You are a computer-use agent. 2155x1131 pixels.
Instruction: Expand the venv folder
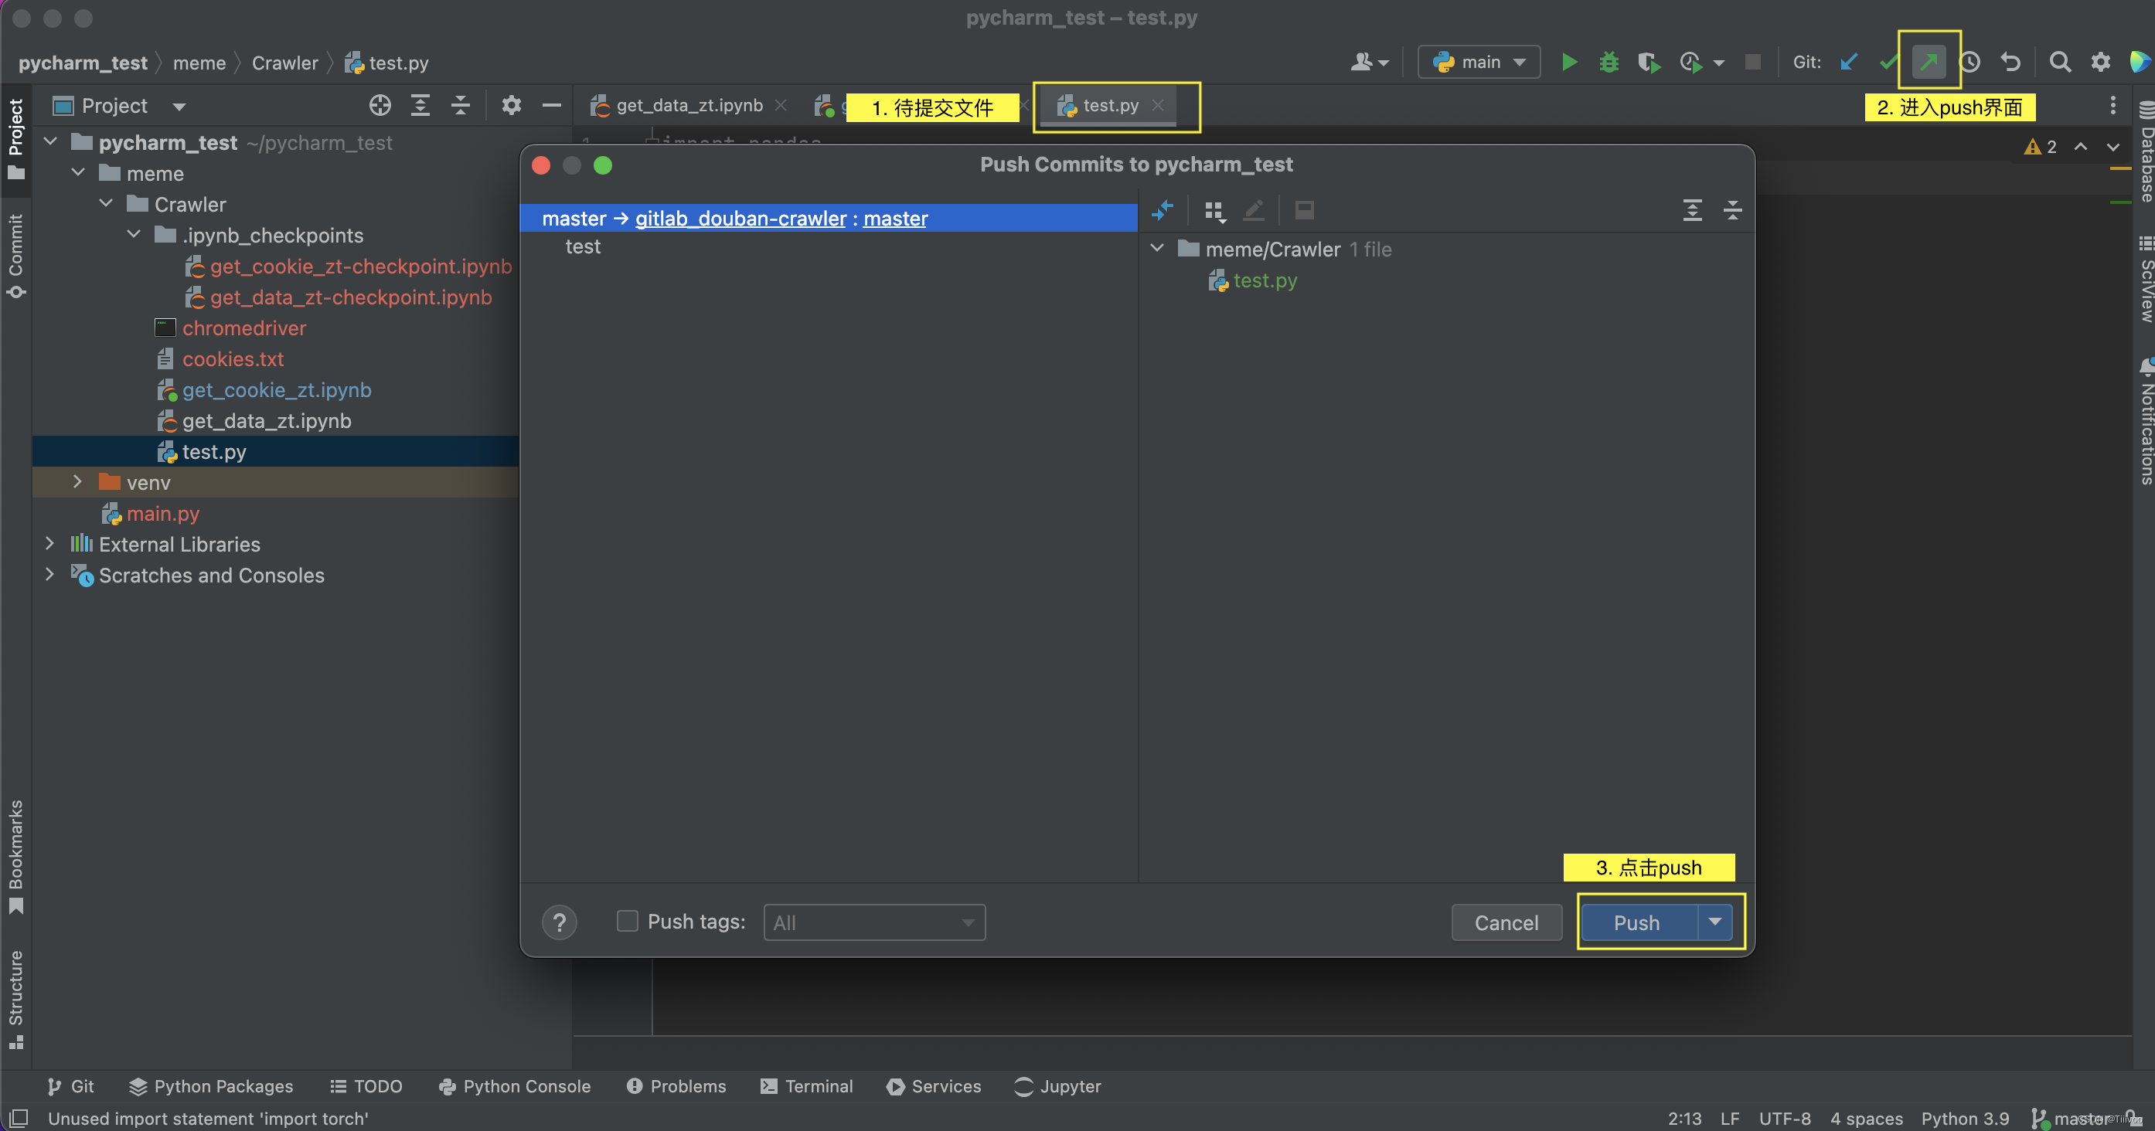point(77,481)
